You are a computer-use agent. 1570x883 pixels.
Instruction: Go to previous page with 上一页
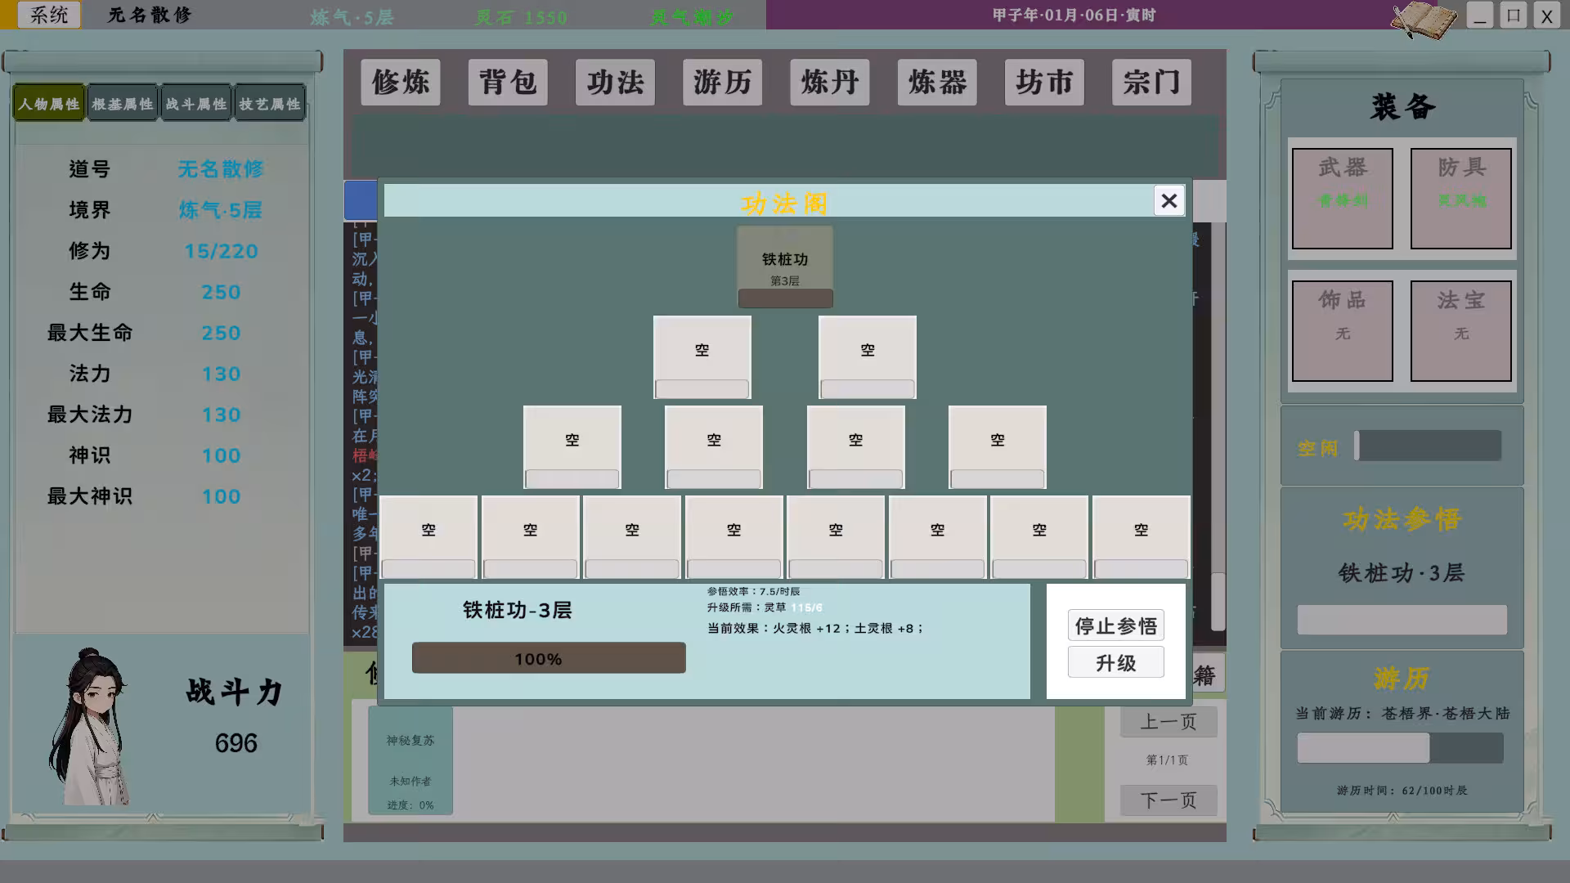1169,722
